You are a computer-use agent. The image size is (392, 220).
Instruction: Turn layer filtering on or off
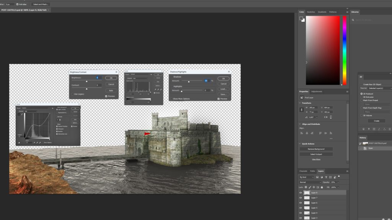coord(339,176)
